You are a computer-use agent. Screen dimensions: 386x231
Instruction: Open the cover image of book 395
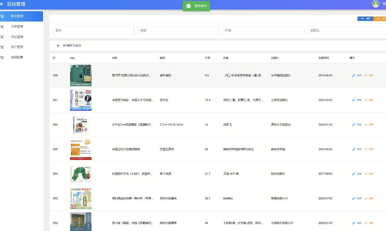click(81, 149)
